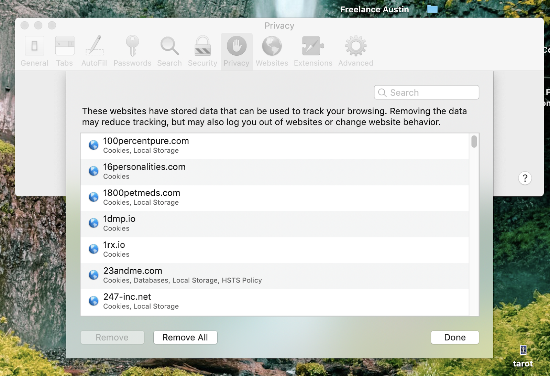The width and height of the screenshot is (550, 376).
Task: Open the Freelance Austin desktop folder
Action: point(432,9)
